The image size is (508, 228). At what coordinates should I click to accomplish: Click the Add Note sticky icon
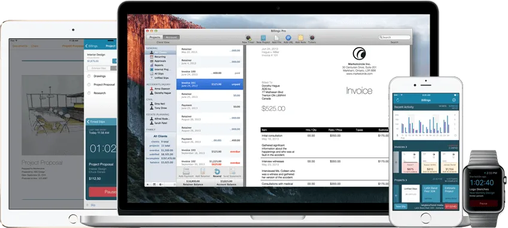[x=300, y=38]
